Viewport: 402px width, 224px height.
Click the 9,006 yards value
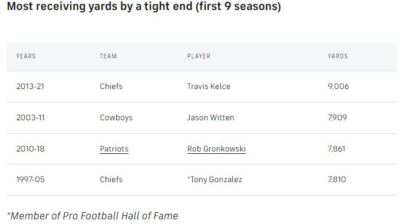[338, 87]
